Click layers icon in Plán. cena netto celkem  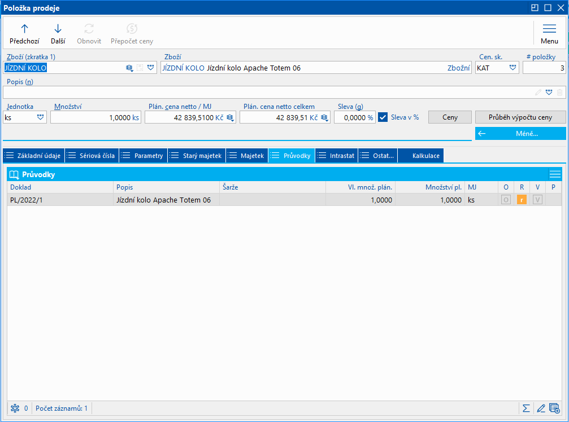point(324,118)
